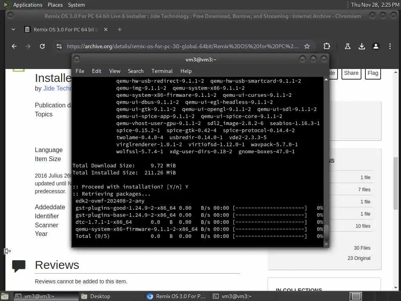
Task: Click the 'Total (0/5)' progress line
Action: [x=199, y=236]
